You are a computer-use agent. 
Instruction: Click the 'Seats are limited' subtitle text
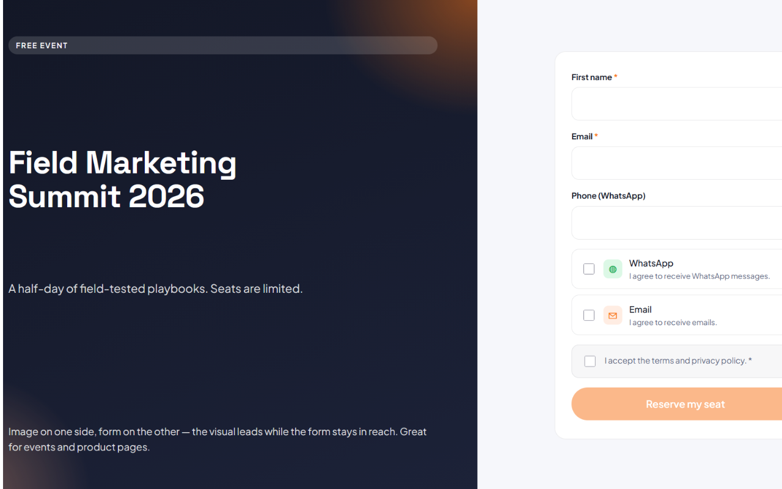[257, 289]
